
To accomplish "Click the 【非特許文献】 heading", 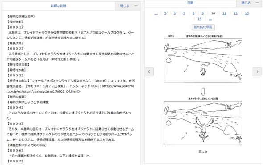I will click(x=16, y=70).
